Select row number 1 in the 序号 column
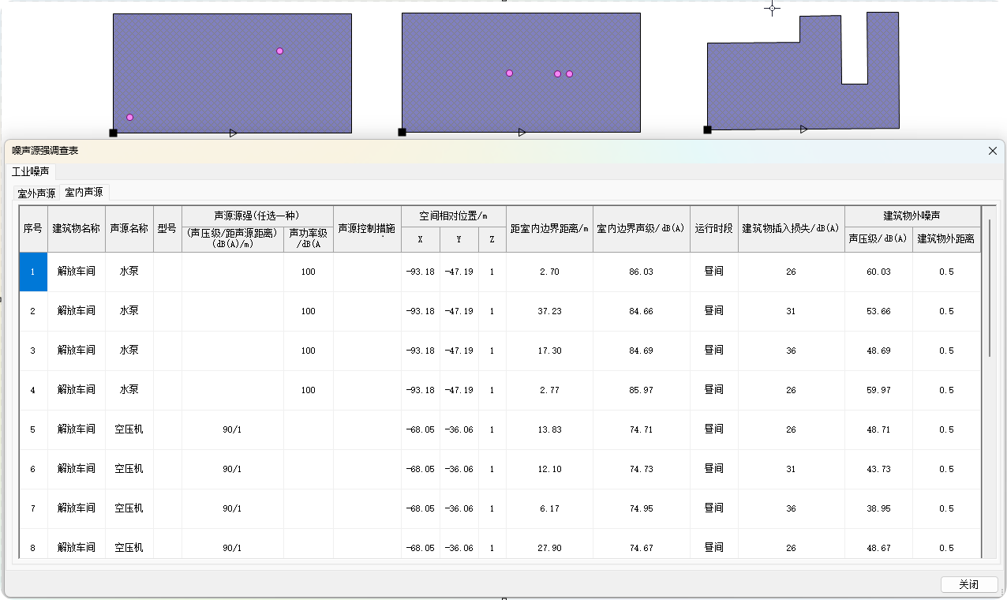The width and height of the screenshot is (1007, 600). point(33,272)
